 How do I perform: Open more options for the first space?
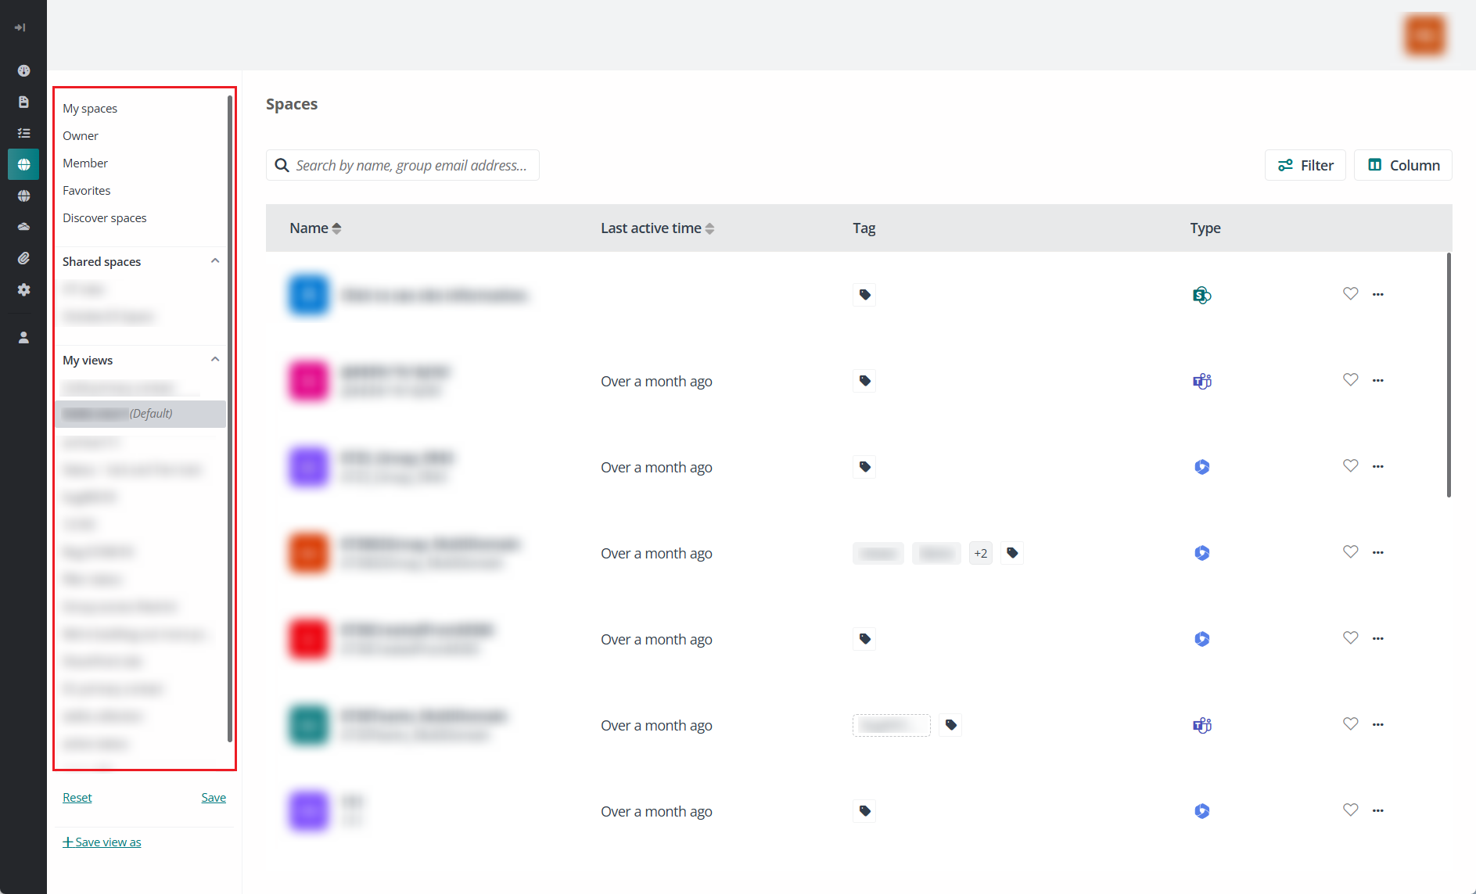tap(1377, 295)
